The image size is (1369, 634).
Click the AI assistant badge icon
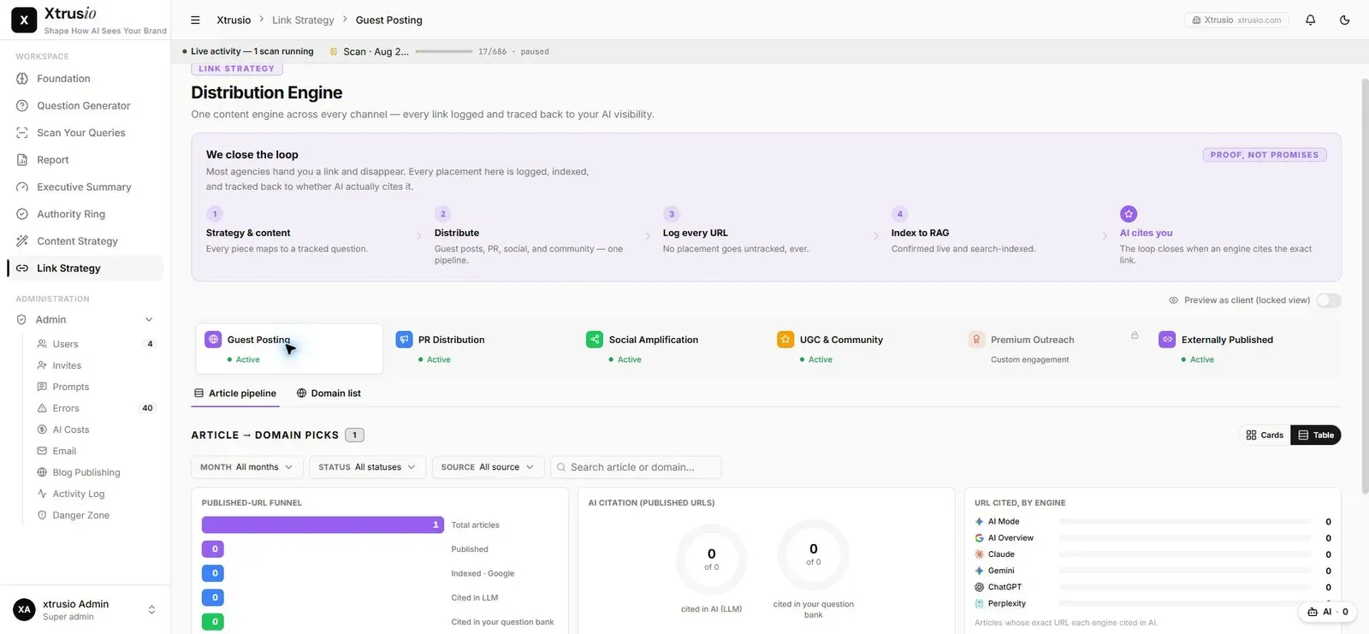(1327, 612)
